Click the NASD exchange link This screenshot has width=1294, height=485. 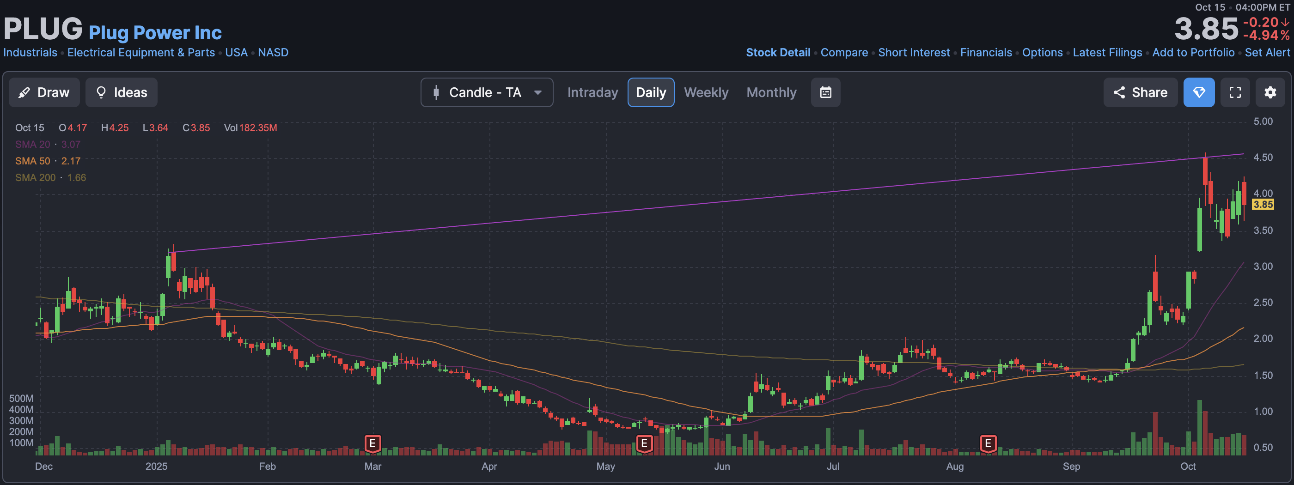point(273,52)
